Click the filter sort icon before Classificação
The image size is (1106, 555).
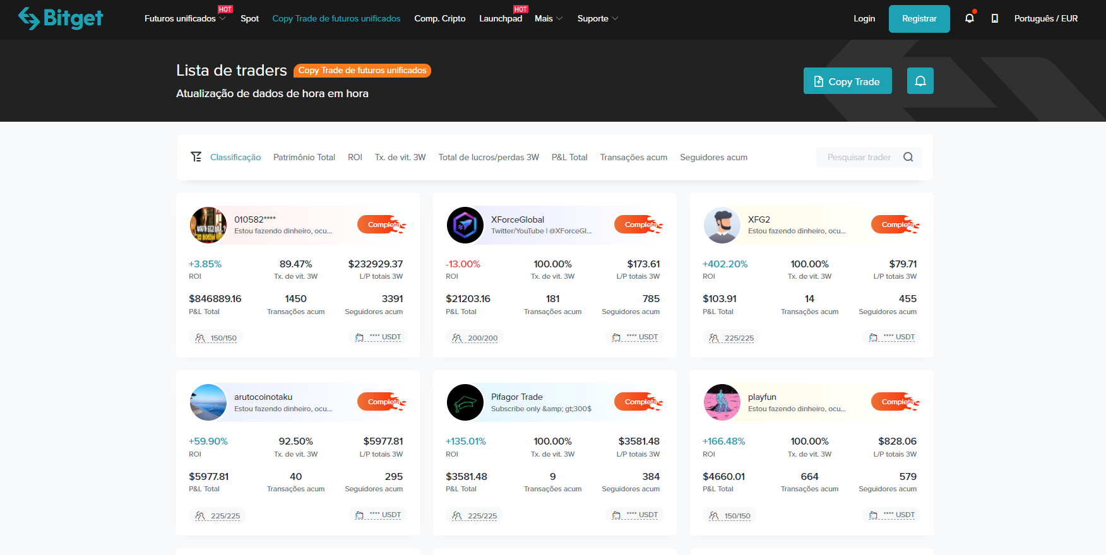click(x=196, y=157)
